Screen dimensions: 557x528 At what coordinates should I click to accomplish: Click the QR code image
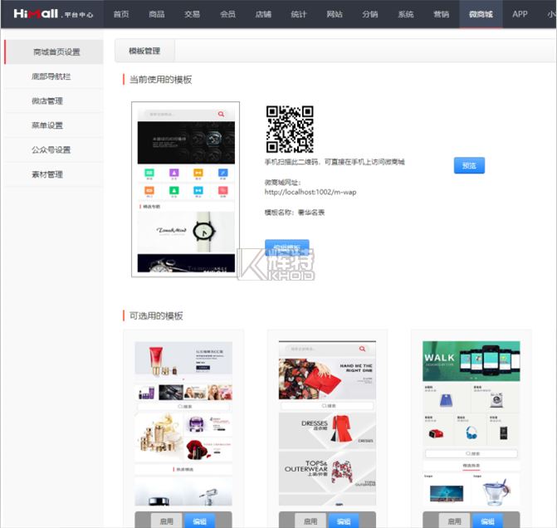290,130
